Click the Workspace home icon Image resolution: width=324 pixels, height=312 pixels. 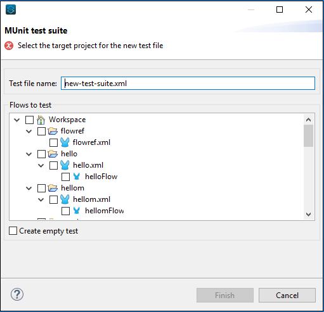(41, 120)
